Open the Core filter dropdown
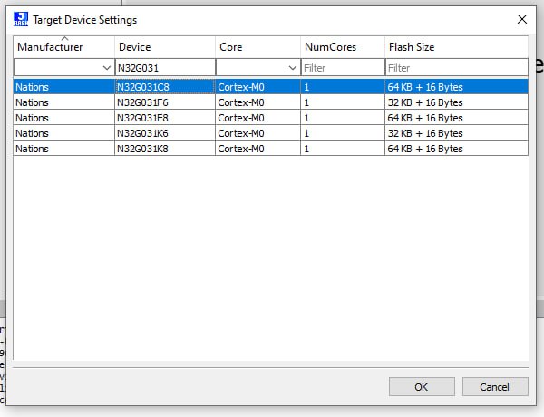This screenshot has height=417, width=544. click(x=292, y=68)
